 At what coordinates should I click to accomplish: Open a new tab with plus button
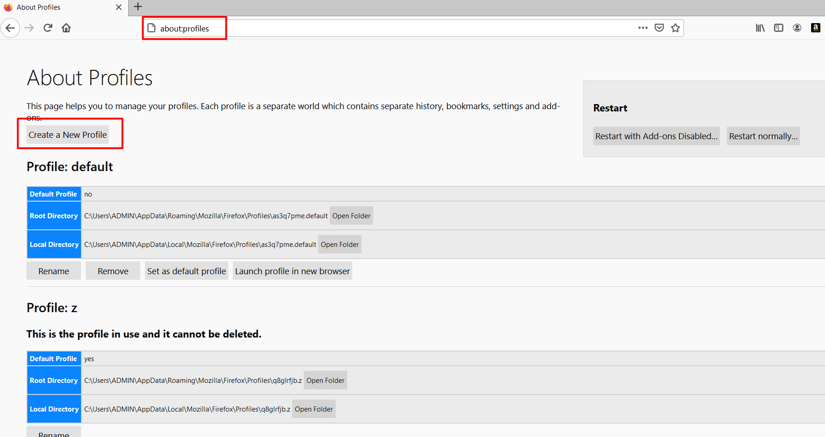[138, 7]
